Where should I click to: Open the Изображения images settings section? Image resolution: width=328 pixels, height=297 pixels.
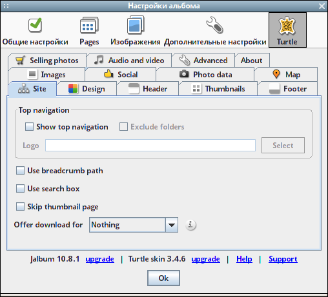coord(136,30)
